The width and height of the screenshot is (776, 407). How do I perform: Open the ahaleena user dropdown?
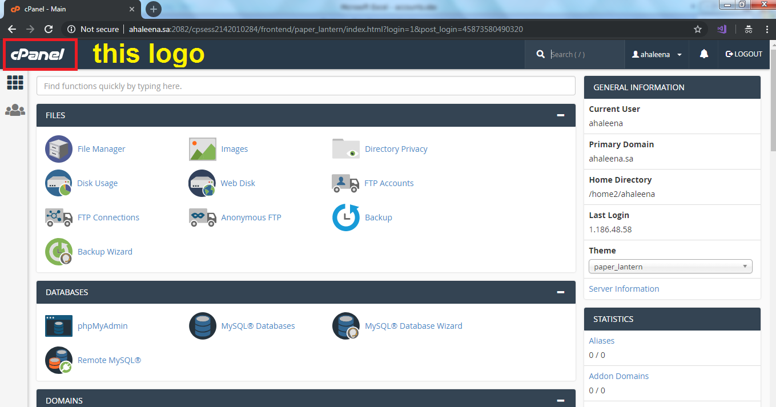tap(657, 54)
